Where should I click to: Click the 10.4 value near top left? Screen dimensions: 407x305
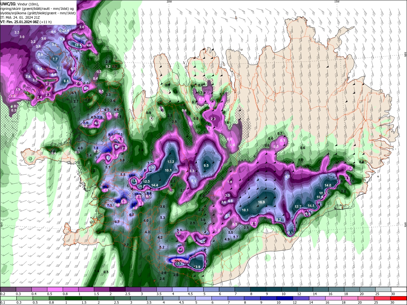tap(78, 45)
